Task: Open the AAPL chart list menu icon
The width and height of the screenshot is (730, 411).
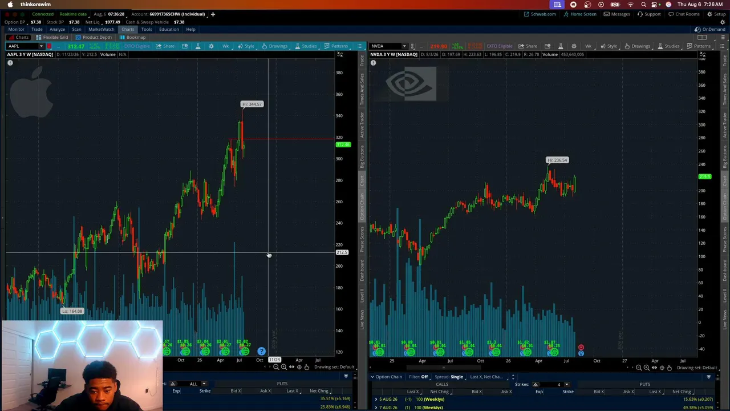Action: 359,46
